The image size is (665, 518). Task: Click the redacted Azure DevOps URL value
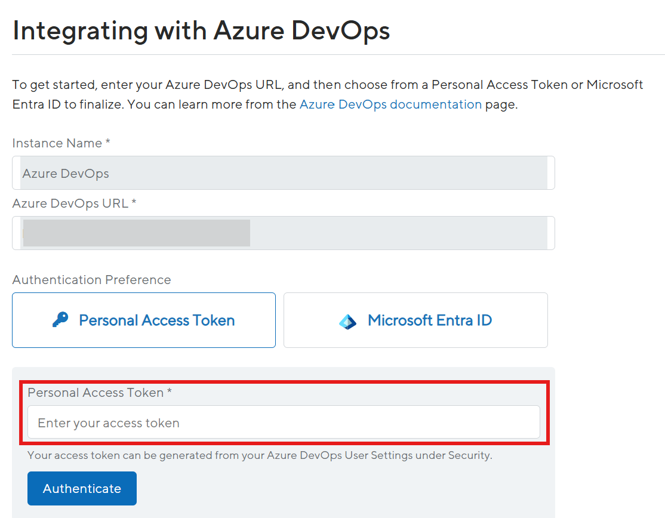(x=136, y=233)
